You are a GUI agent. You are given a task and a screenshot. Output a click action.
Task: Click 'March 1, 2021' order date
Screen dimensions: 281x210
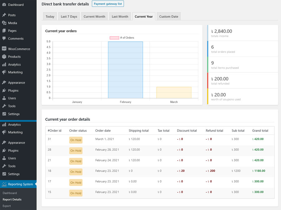pos(105,139)
